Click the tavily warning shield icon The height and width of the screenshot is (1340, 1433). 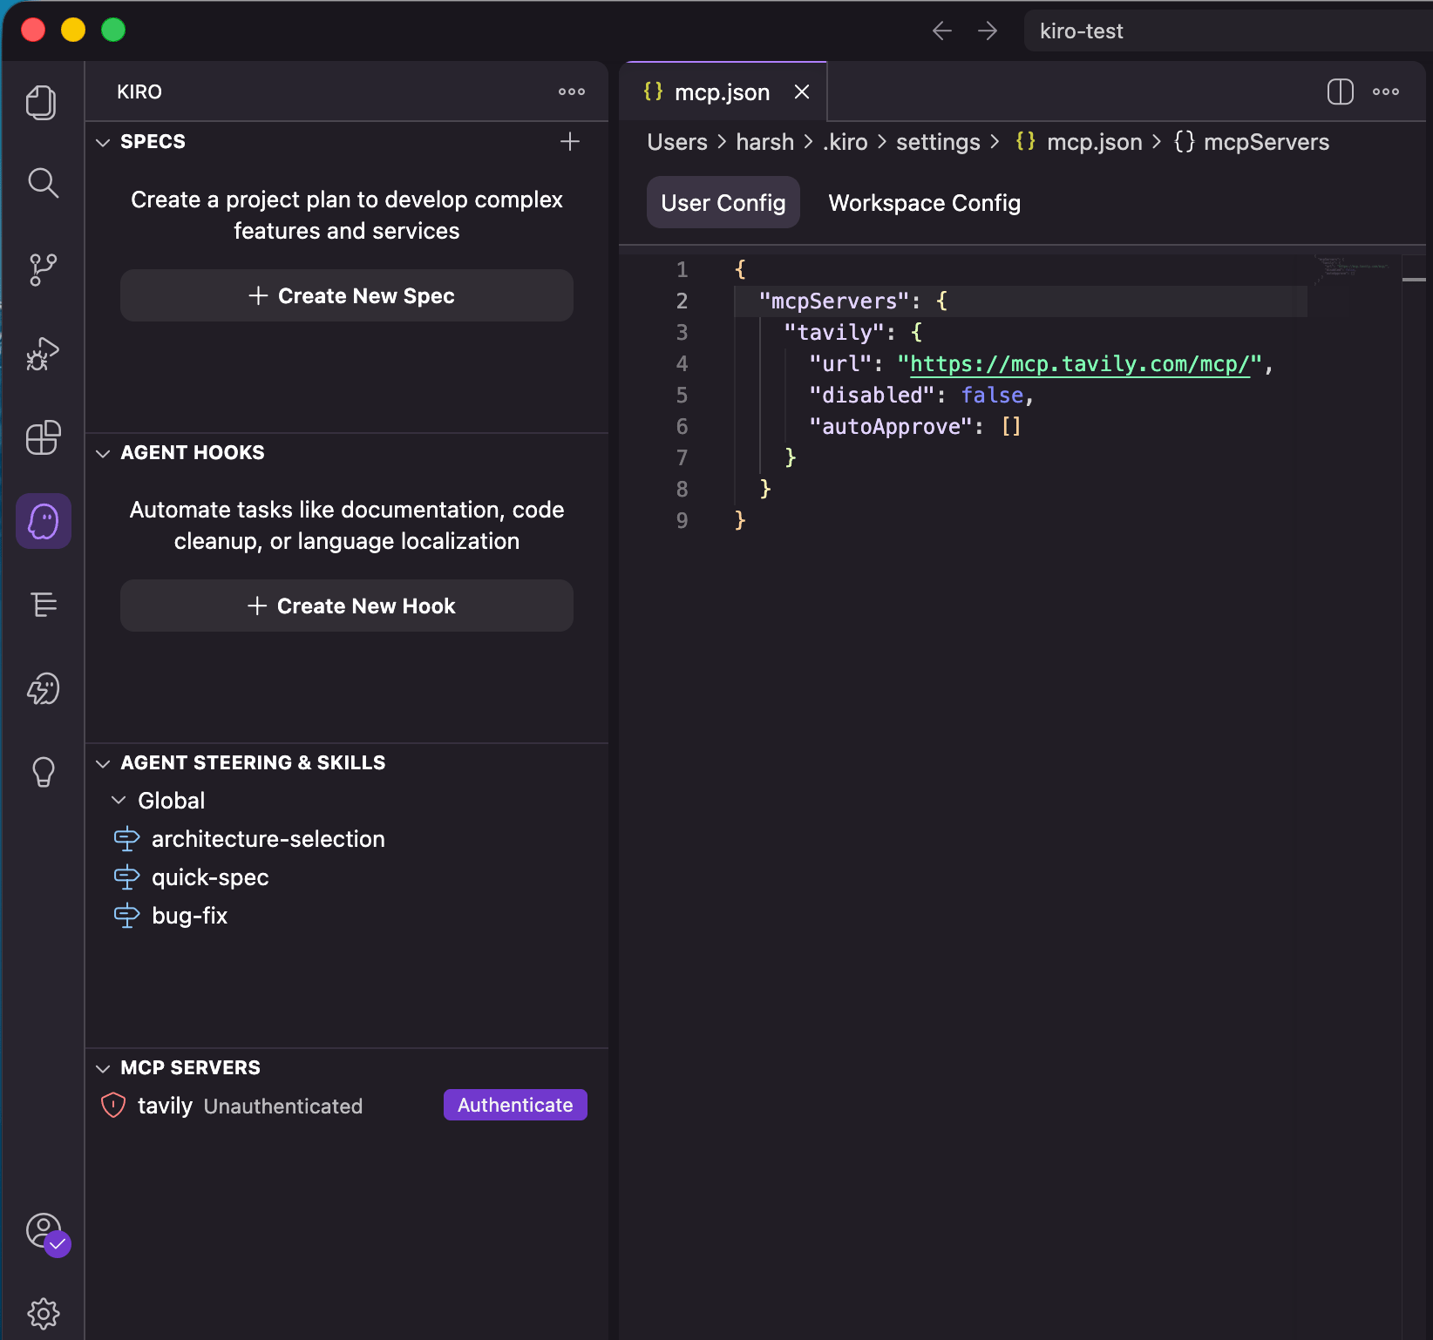tap(113, 1105)
